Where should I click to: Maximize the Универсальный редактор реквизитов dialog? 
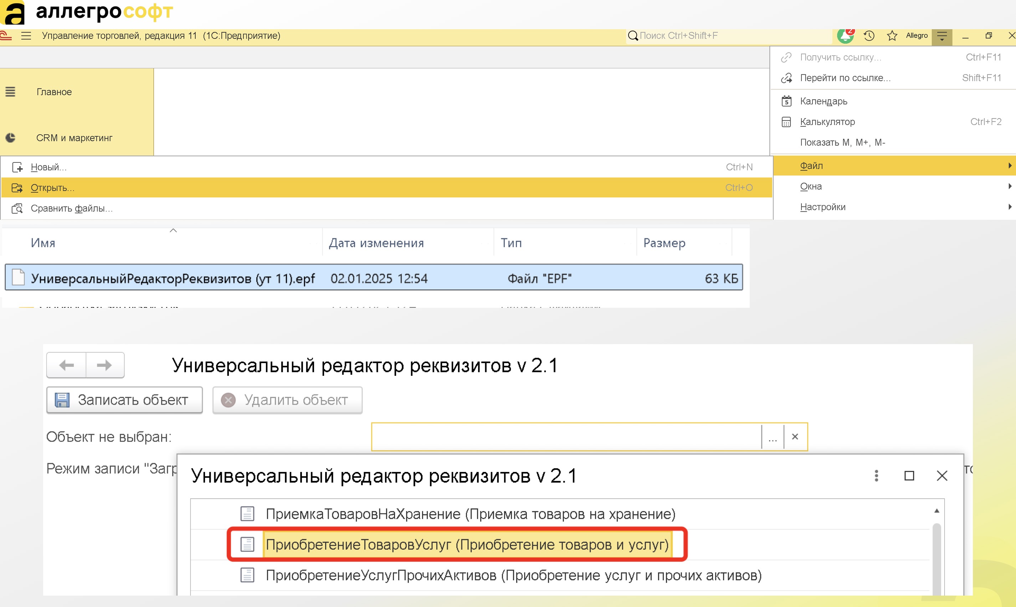pyautogui.click(x=909, y=476)
